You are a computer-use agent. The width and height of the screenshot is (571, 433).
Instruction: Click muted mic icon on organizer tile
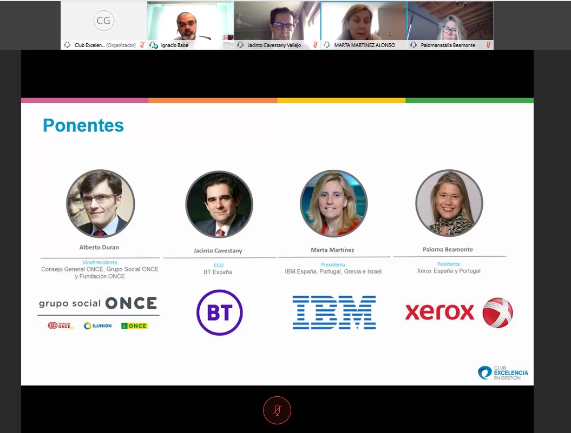tap(142, 45)
